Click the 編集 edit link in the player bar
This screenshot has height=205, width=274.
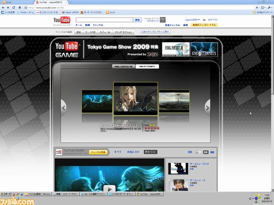[x=190, y=152]
